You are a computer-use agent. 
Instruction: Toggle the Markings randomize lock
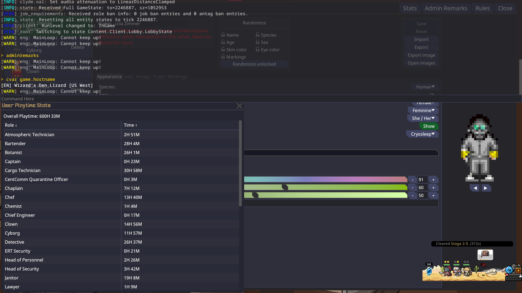pos(223,57)
